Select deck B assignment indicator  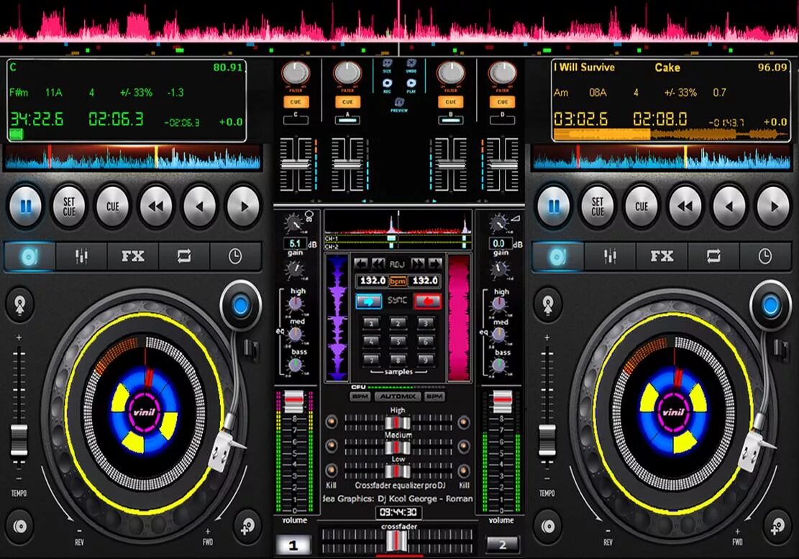point(450,119)
